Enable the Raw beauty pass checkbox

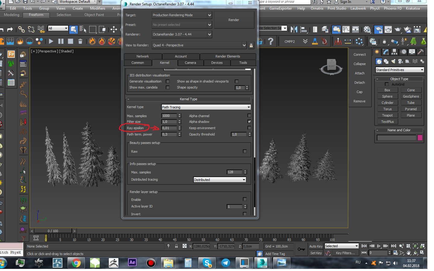(x=245, y=151)
